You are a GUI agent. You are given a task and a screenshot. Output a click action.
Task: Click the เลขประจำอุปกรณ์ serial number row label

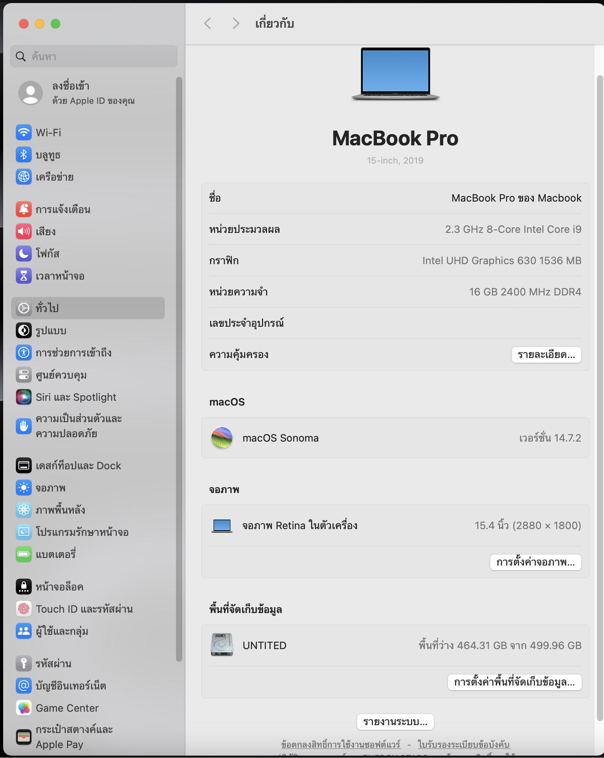pos(247,323)
